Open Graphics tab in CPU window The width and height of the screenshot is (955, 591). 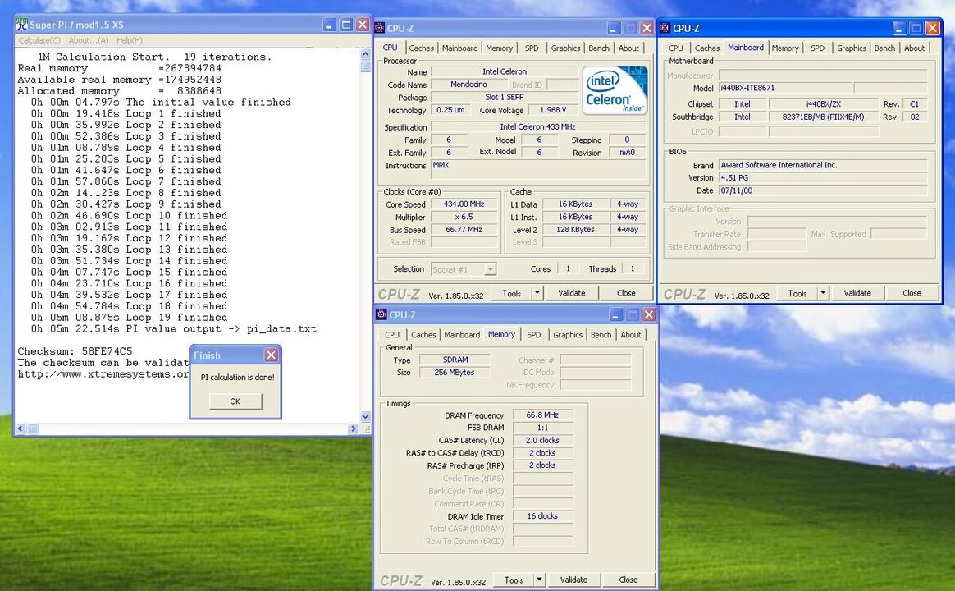[x=566, y=48]
